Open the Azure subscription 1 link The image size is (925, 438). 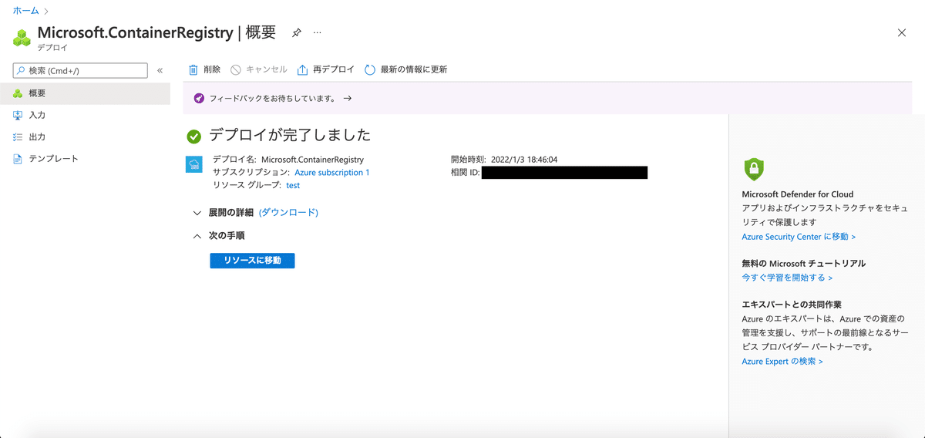click(332, 173)
